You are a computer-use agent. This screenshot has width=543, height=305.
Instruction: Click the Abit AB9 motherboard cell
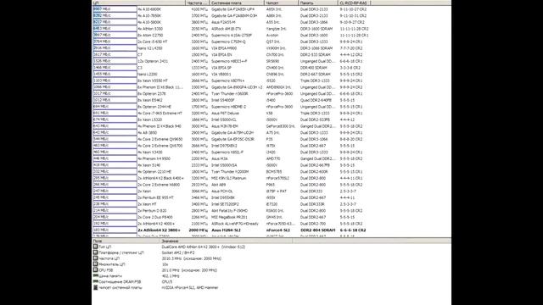(219, 185)
